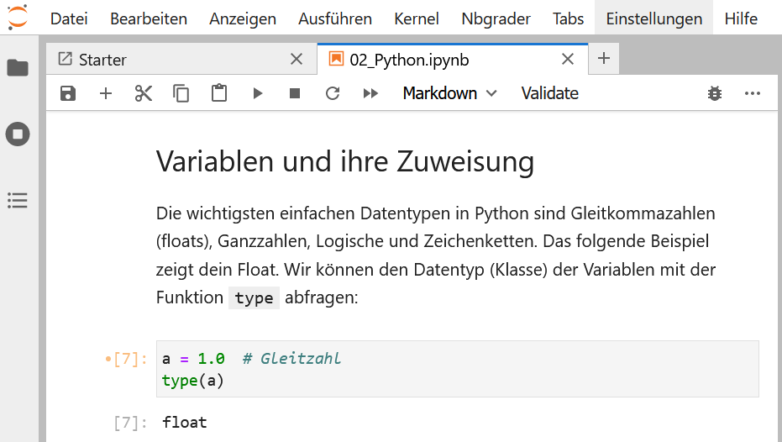Interrupt the kernel with stop button

tap(295, 93)
